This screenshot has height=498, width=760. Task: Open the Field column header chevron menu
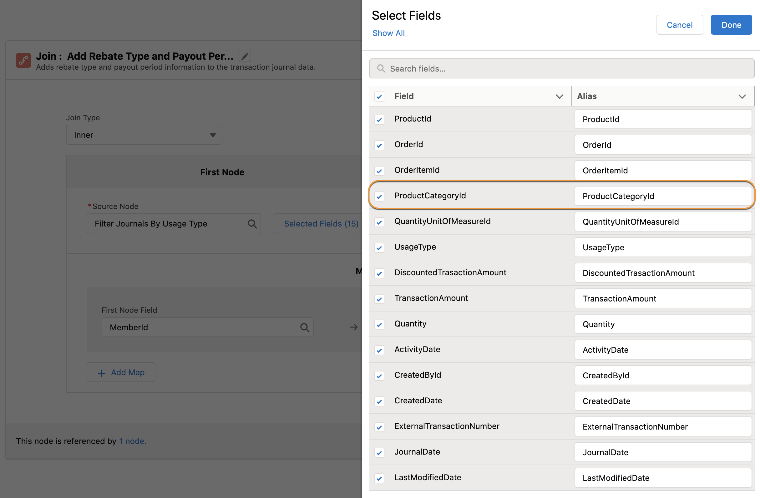559,97
